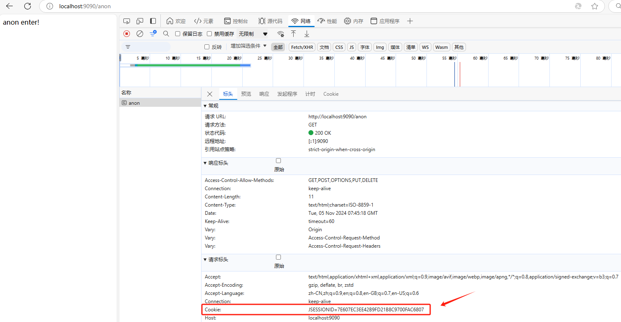Switch to the 响应 response tab

264,94
